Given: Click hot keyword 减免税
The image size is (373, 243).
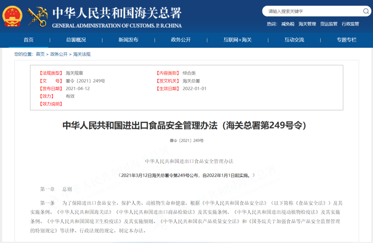Looking at the screenshot, I should pos(288,24).
